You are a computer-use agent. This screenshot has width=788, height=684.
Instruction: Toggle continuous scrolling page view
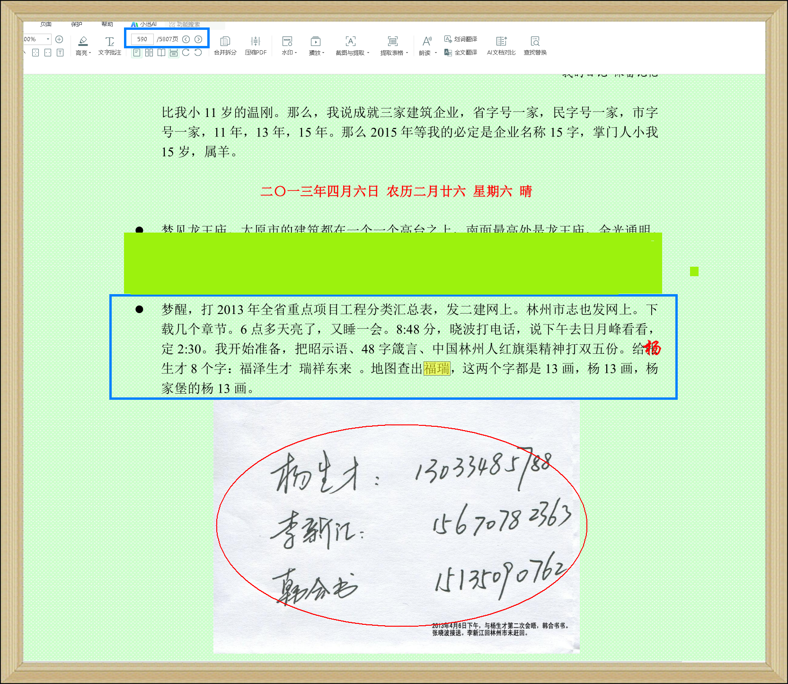click(174, 53)
